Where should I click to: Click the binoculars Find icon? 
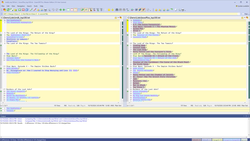click(117, 10)
